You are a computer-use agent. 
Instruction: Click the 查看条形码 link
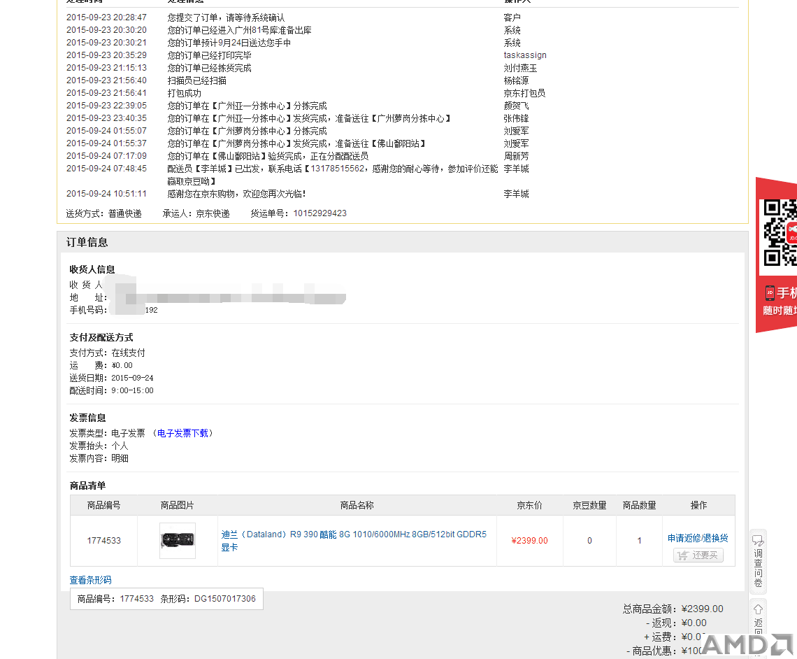(90, 580)
